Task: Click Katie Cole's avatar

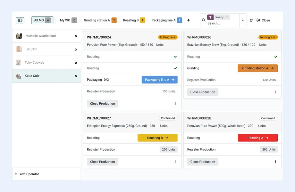Action: tap(19, 76)
